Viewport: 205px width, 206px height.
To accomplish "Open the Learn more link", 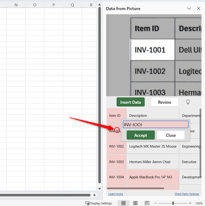I will [x=115, y=194].
